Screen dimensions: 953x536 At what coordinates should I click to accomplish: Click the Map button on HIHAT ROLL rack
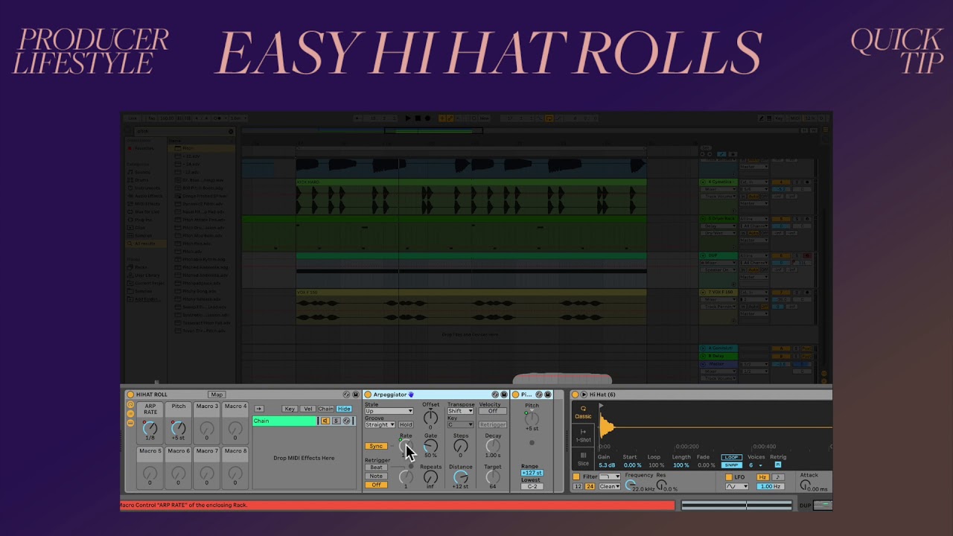pyautogui.click(x=217, y=395)
